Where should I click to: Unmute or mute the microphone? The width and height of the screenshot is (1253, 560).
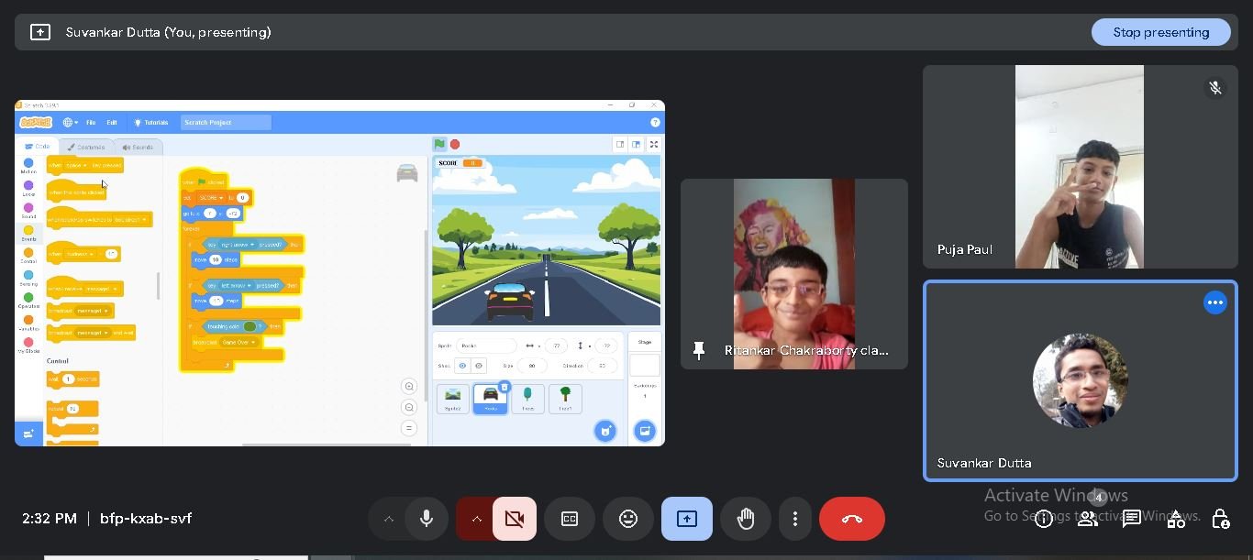(427, 519)
